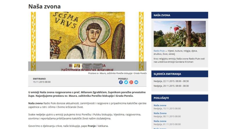This screenshot has width=232, height=129.
Task: Select the second gallery thumbnail
Action: (87, 66)
